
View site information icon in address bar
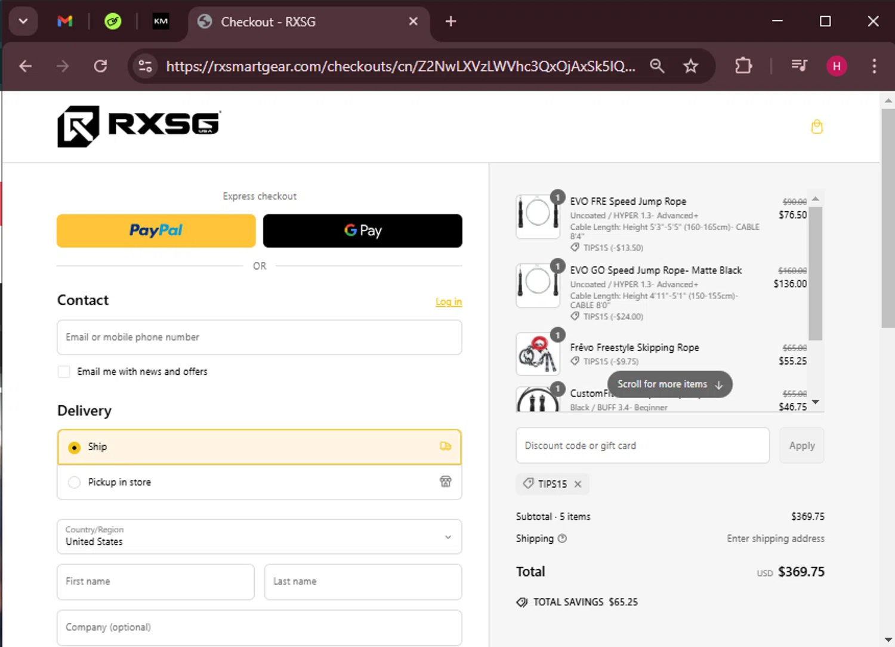click(145, 66)
